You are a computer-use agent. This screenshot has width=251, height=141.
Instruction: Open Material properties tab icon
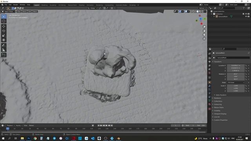click(209, 104)
